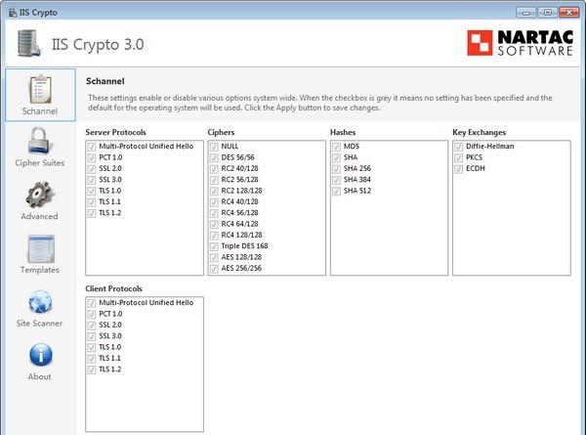Toggle the PKCS key exchange checkbox

pos(459,157)
